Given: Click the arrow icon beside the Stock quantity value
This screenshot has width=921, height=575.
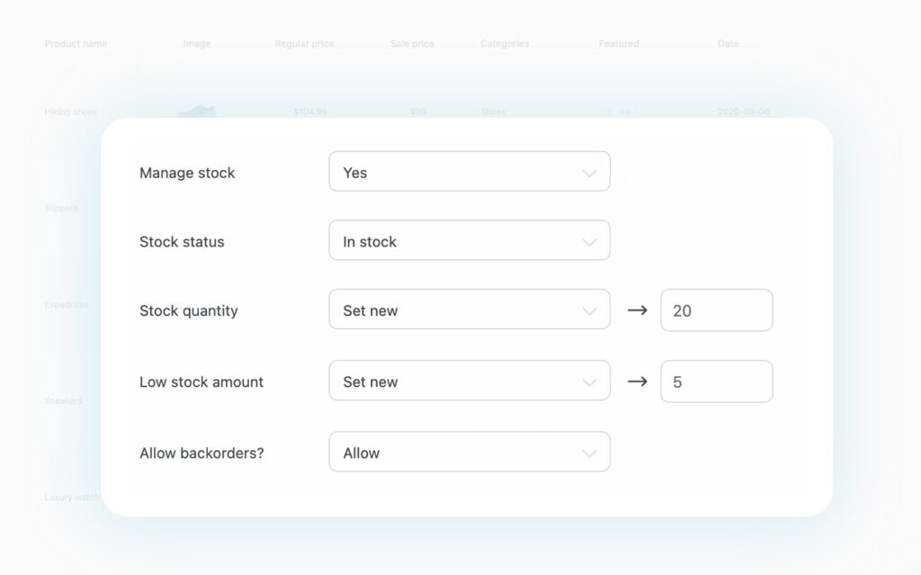Looking at the screenshot, I should (638, 310).
